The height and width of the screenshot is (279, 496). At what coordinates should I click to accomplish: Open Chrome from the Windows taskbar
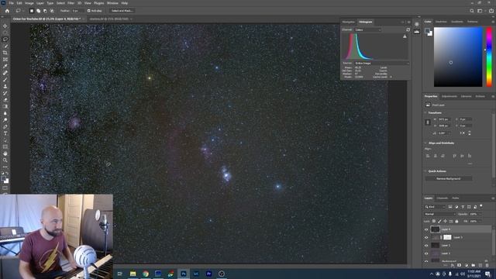pyautogui.click(x=146, y=274)
